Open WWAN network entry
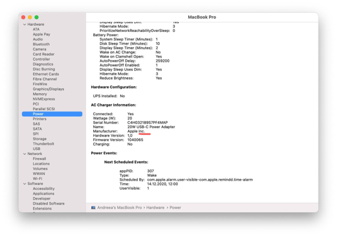 pos(39,173)
